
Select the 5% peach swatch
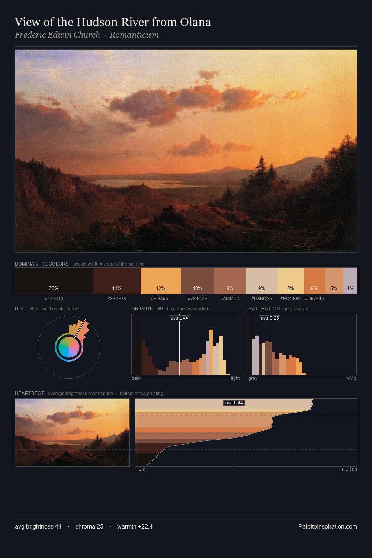[x=334, y=281]
